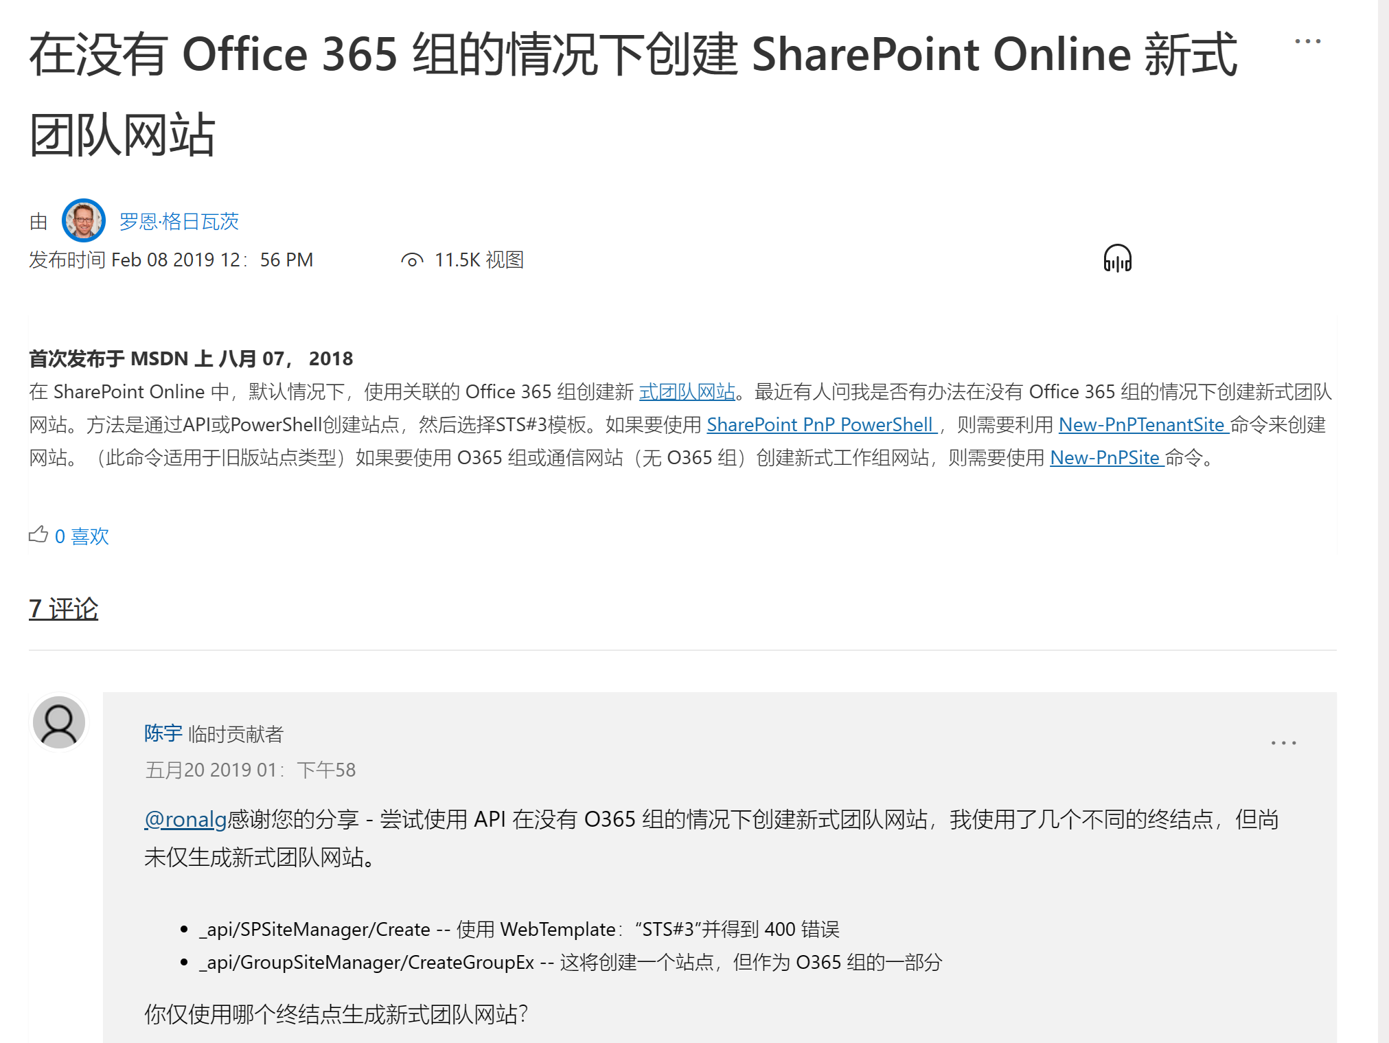Open author profile 罗恩·格日瓦茨
Screen dimensions: 1389x1043
tap(179, 221)
